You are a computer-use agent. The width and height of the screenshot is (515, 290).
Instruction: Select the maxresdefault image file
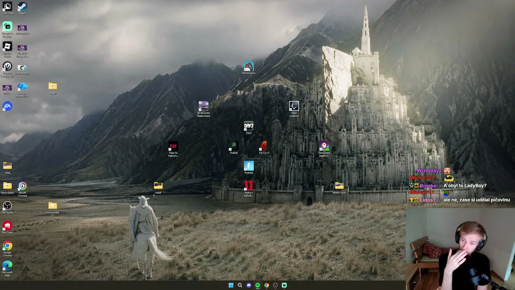tap(22, 69)
